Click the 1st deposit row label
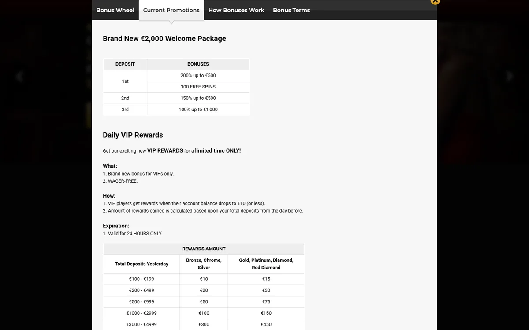The width and height of the screenshot is (529, 330). coord(125,81)
